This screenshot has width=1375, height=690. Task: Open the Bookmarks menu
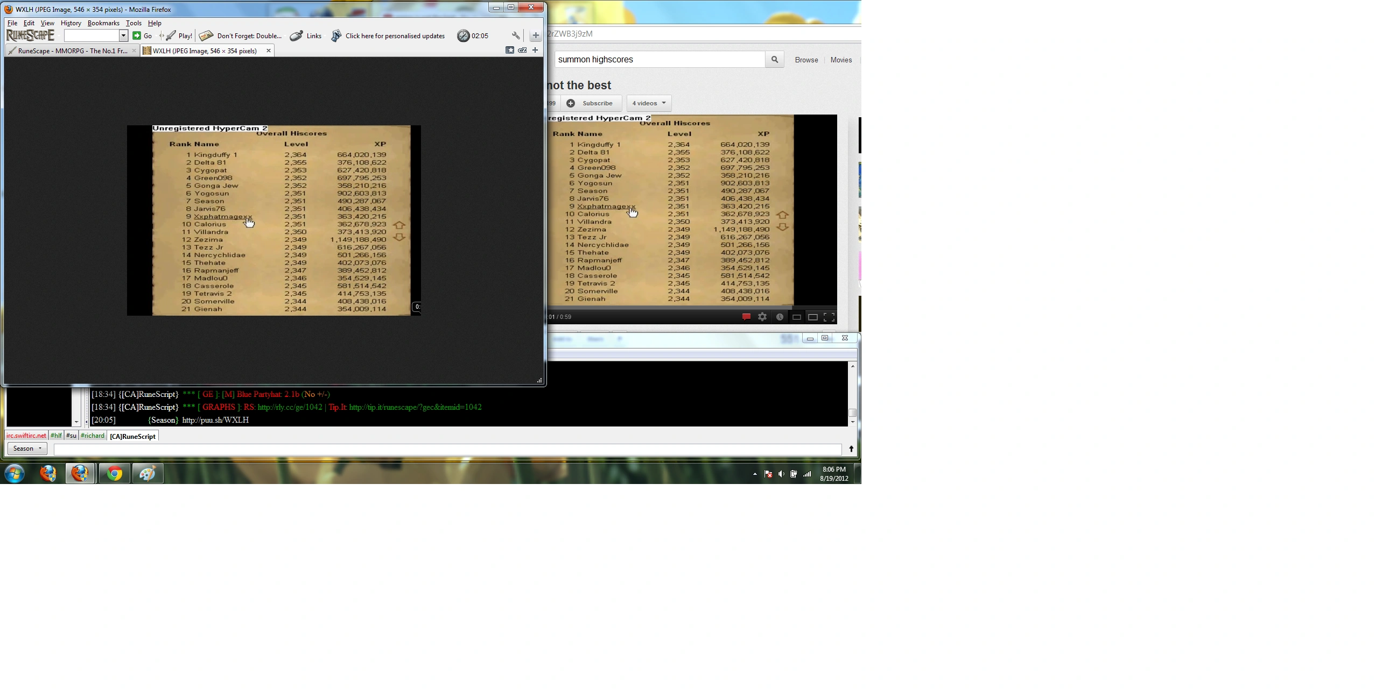103,23
